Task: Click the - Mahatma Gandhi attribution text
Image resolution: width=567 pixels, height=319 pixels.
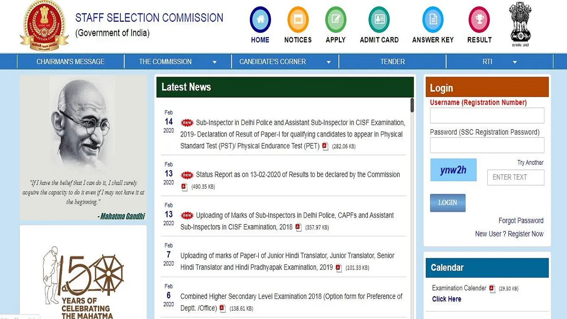Action: pos(121,217)
